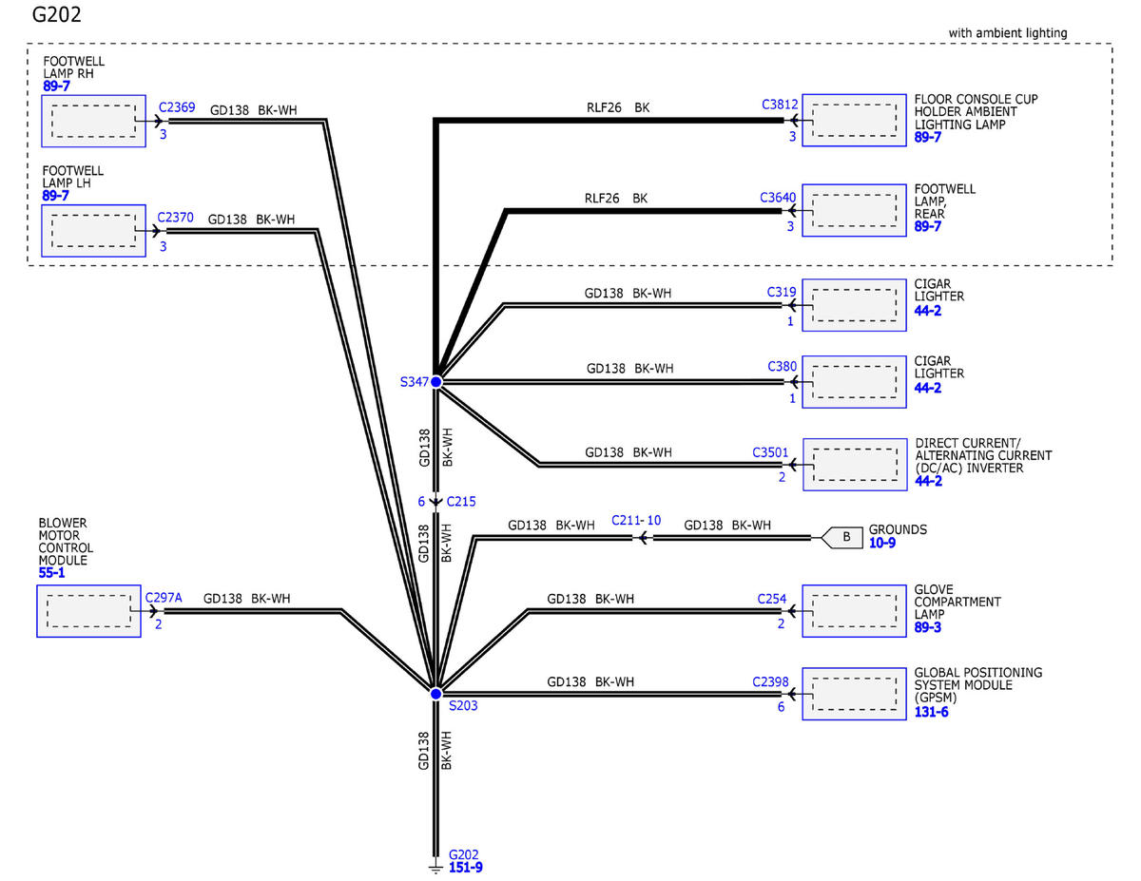This screenshot has height=881, width=1141.
Task: Open the 55-1 Blower Motor page reference
Action: pos(51,573)
